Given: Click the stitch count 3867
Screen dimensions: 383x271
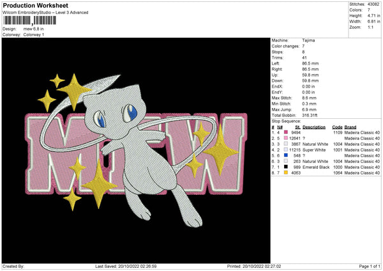Looking at the screenshot, I should click(x=296, y=144).
